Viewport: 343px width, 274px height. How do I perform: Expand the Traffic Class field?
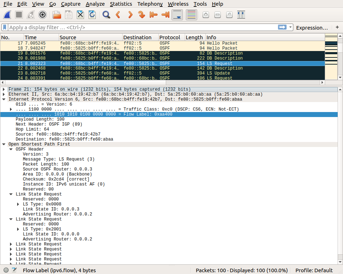11,109
